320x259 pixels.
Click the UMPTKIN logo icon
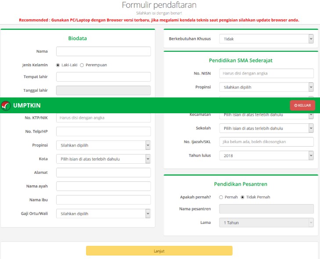point(6,105)
